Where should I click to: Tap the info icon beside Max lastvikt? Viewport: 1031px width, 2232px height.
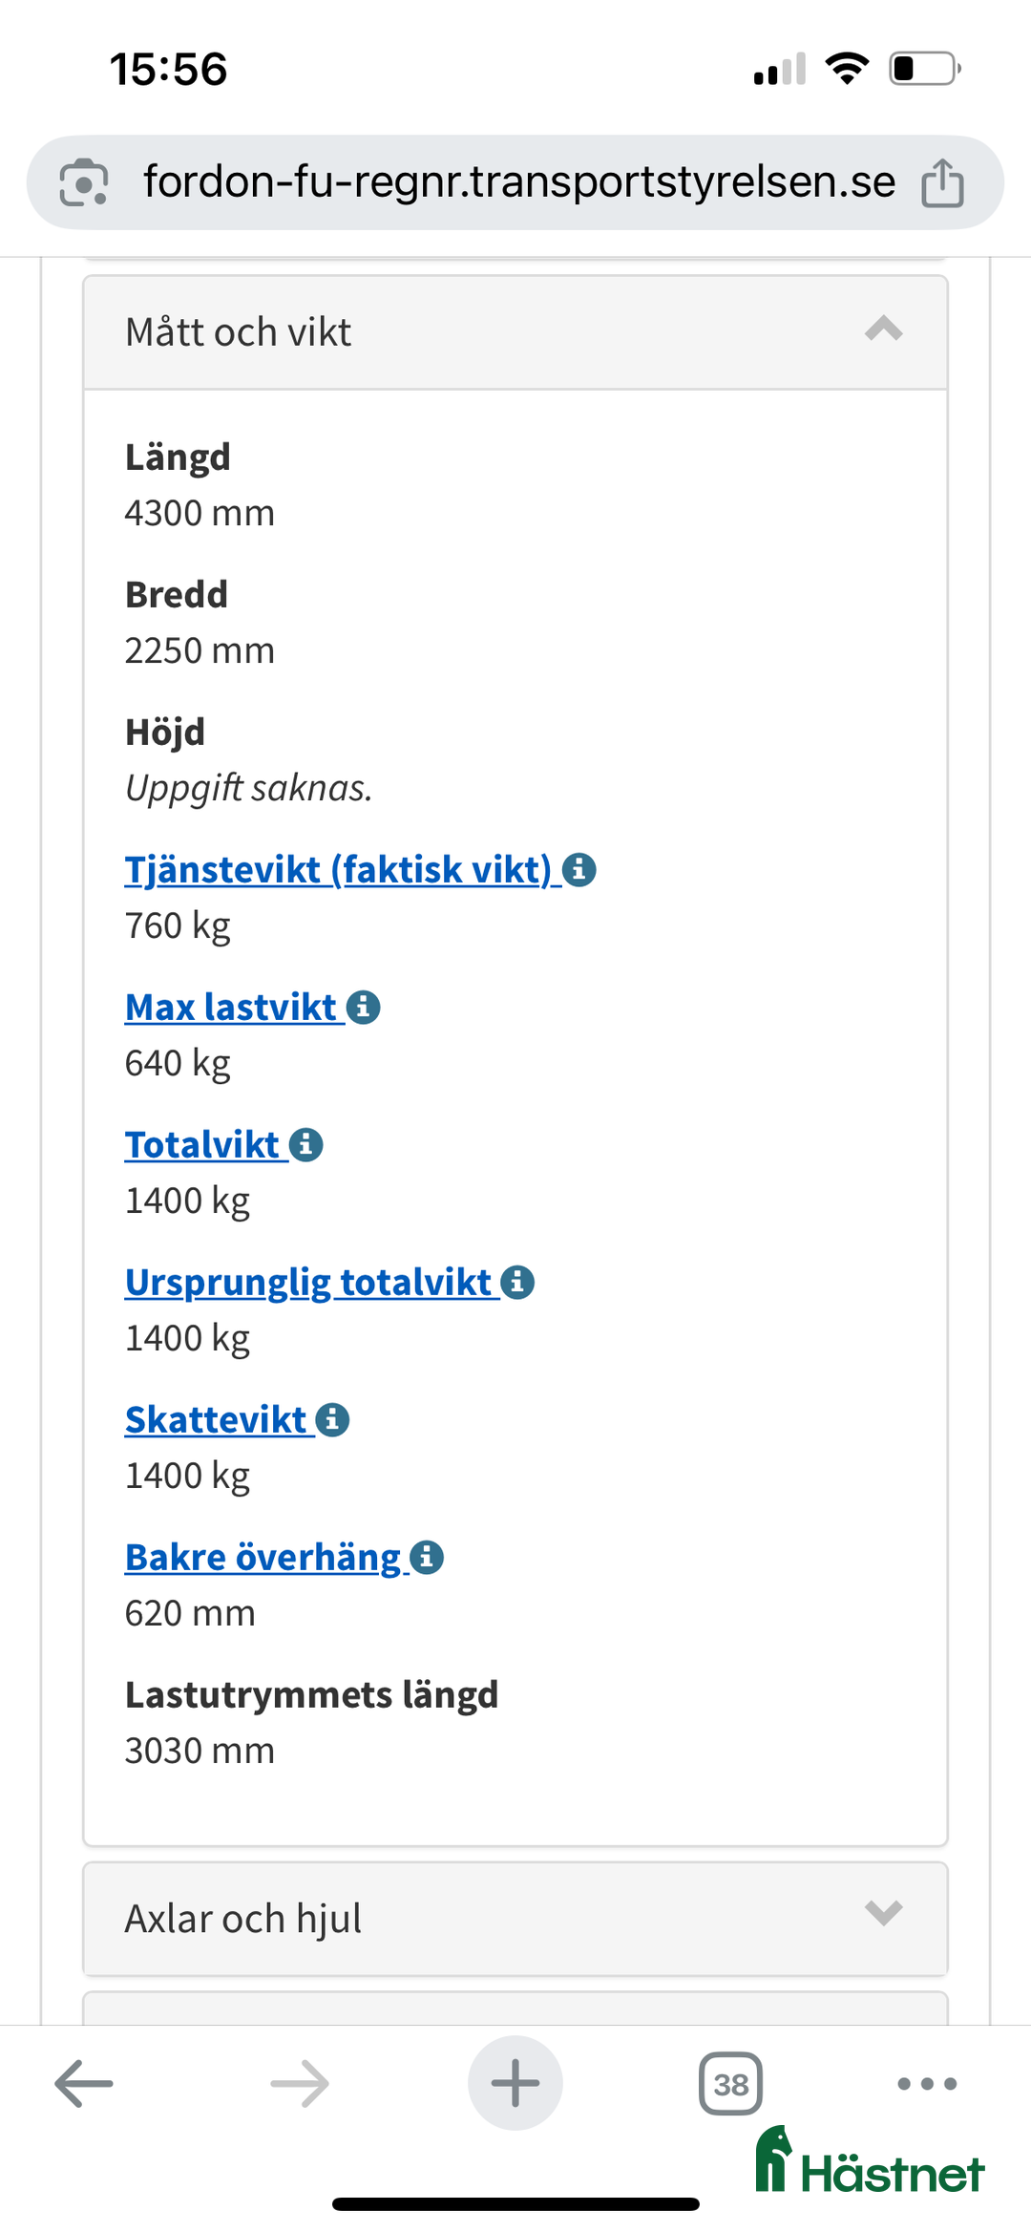pos(364,1007)
